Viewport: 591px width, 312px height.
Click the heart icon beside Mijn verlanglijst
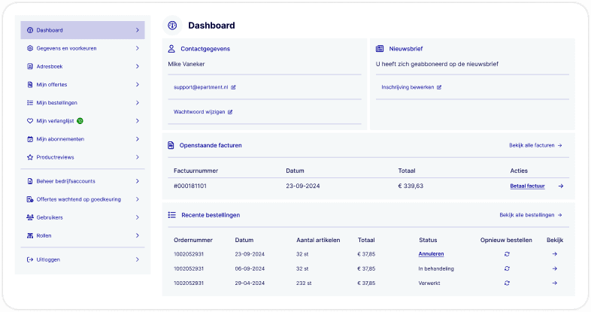[30, 121]
